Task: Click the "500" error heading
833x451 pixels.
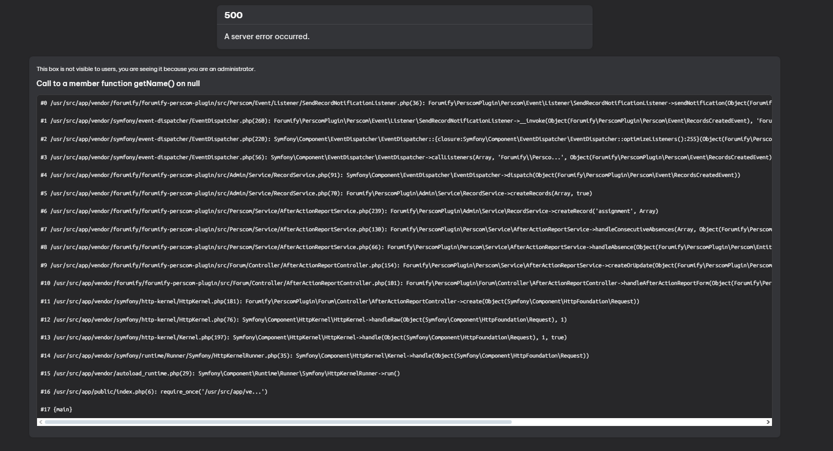Action: point(233,15)
